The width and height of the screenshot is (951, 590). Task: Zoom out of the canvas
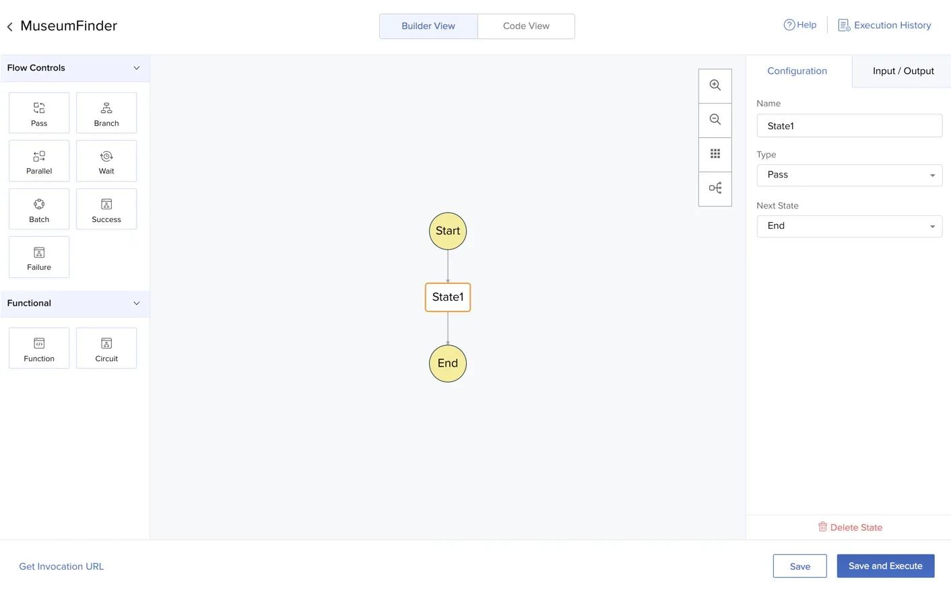[x=715, y=120]
